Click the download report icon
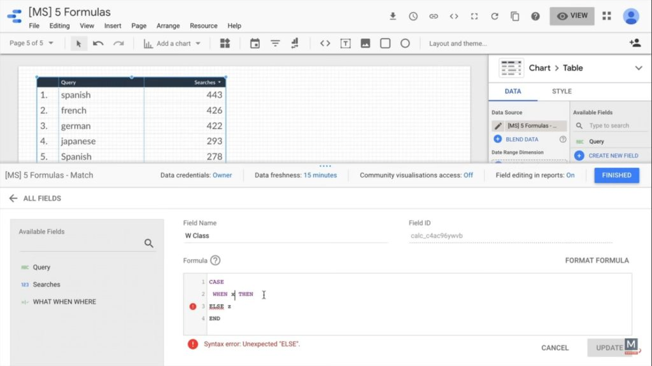 393,17
